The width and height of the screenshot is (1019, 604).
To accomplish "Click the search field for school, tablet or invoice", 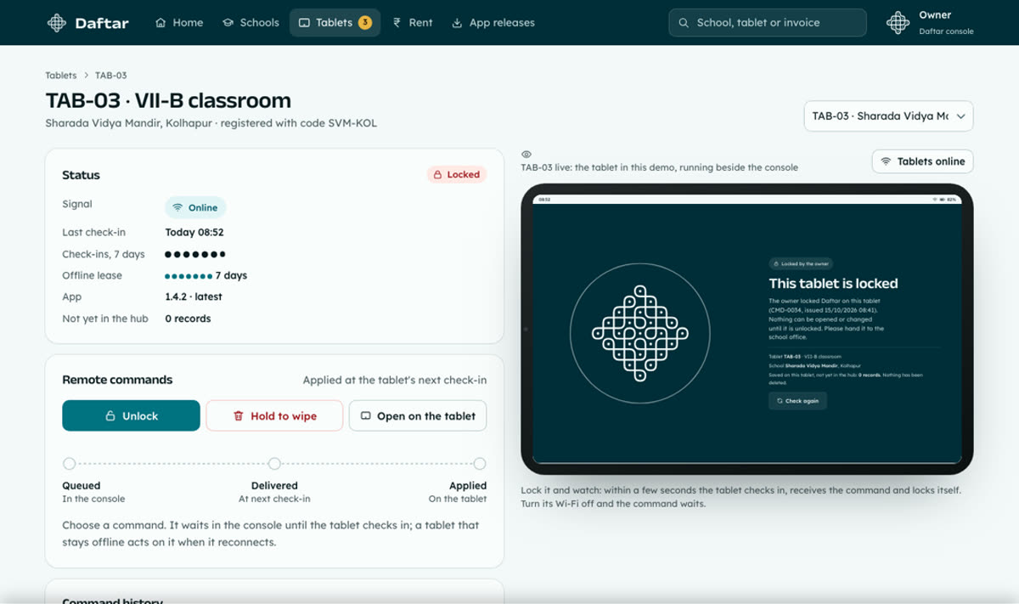I will pos(768,23).
